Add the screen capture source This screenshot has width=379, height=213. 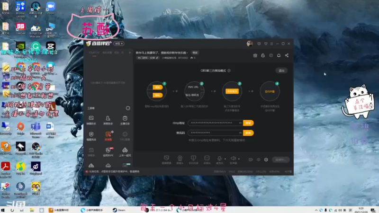166,160
